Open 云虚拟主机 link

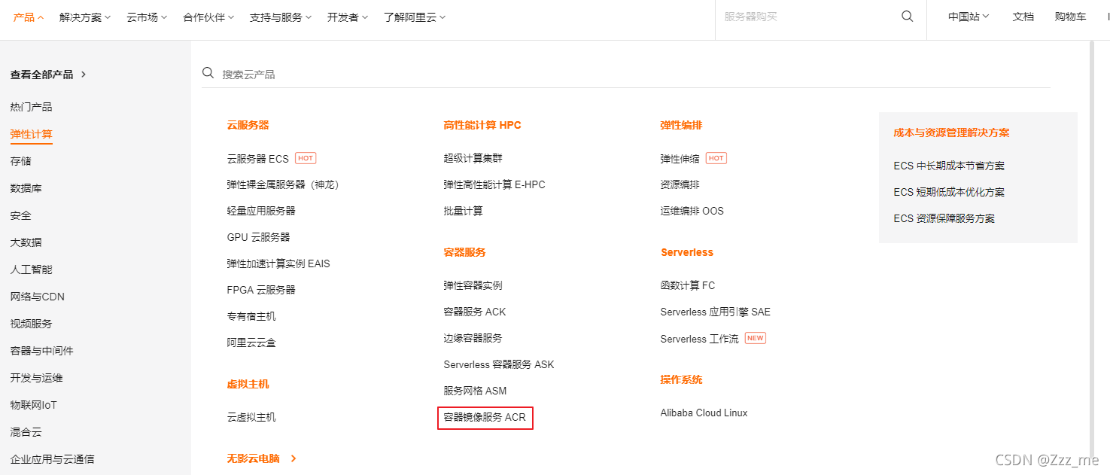click(251, 417)
